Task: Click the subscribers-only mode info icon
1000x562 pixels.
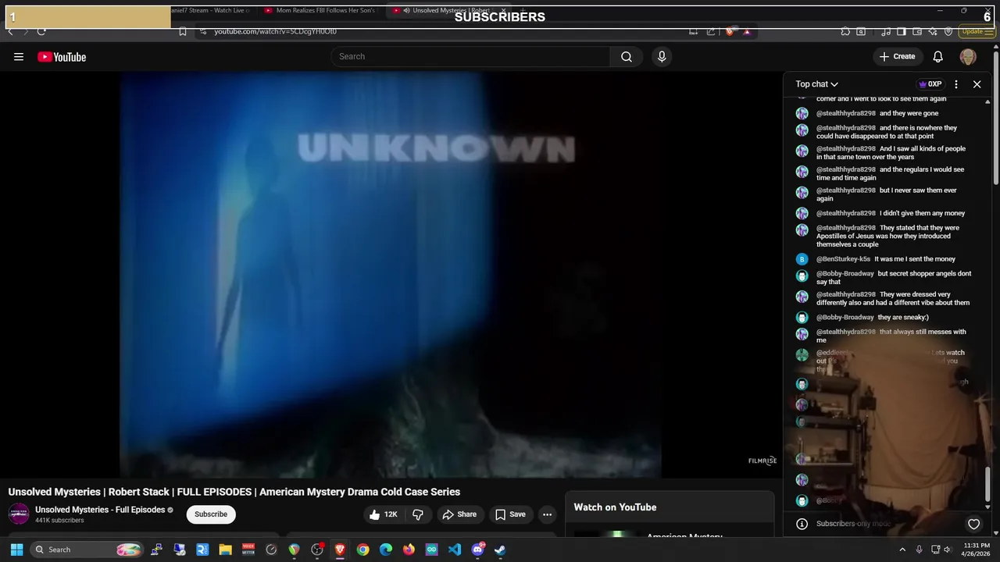Action: pyautogui.click(x=802, y=525)
